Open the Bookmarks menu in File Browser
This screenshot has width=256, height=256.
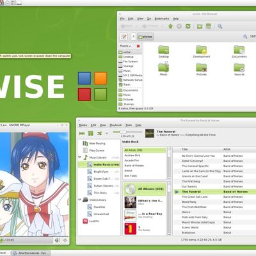pyautogui.click(x=162, y=19)
